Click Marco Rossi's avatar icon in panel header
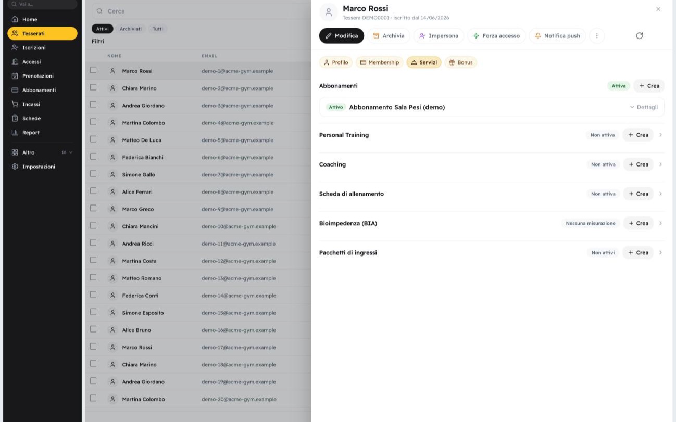The width and height of the screenshot is (676, 422). [x=328, y=12]
